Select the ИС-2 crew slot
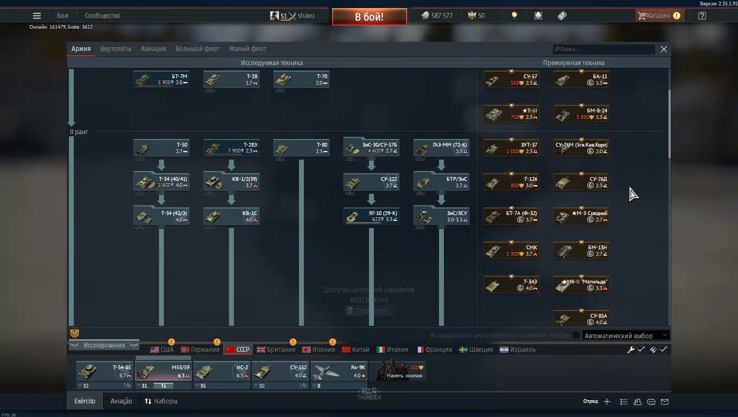The height and width of the screenshot is (417, 738). tap(222, 375)
